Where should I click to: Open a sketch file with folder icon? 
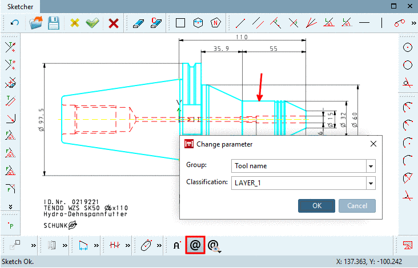point(36,23)
